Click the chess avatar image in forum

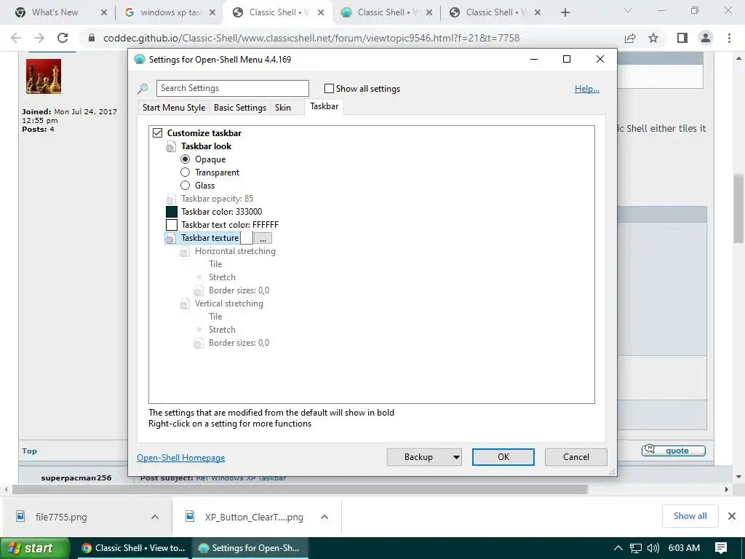pyautogui.click(x=44, y=76)
